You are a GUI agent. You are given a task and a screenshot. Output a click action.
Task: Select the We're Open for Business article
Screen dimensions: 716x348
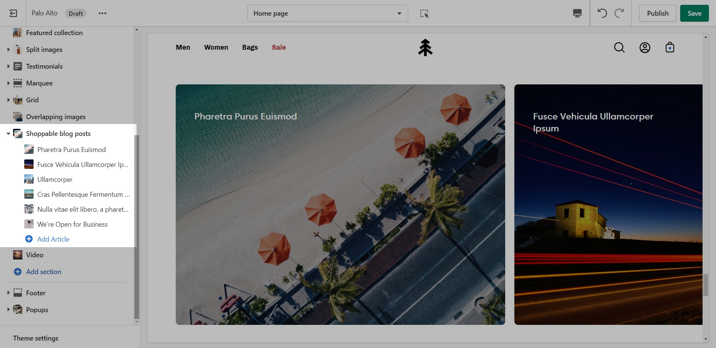click(72, 224)
